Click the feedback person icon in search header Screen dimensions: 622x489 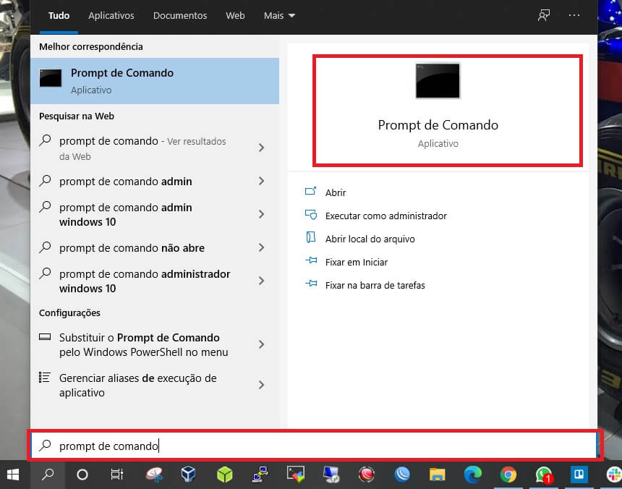pos(543,15)
